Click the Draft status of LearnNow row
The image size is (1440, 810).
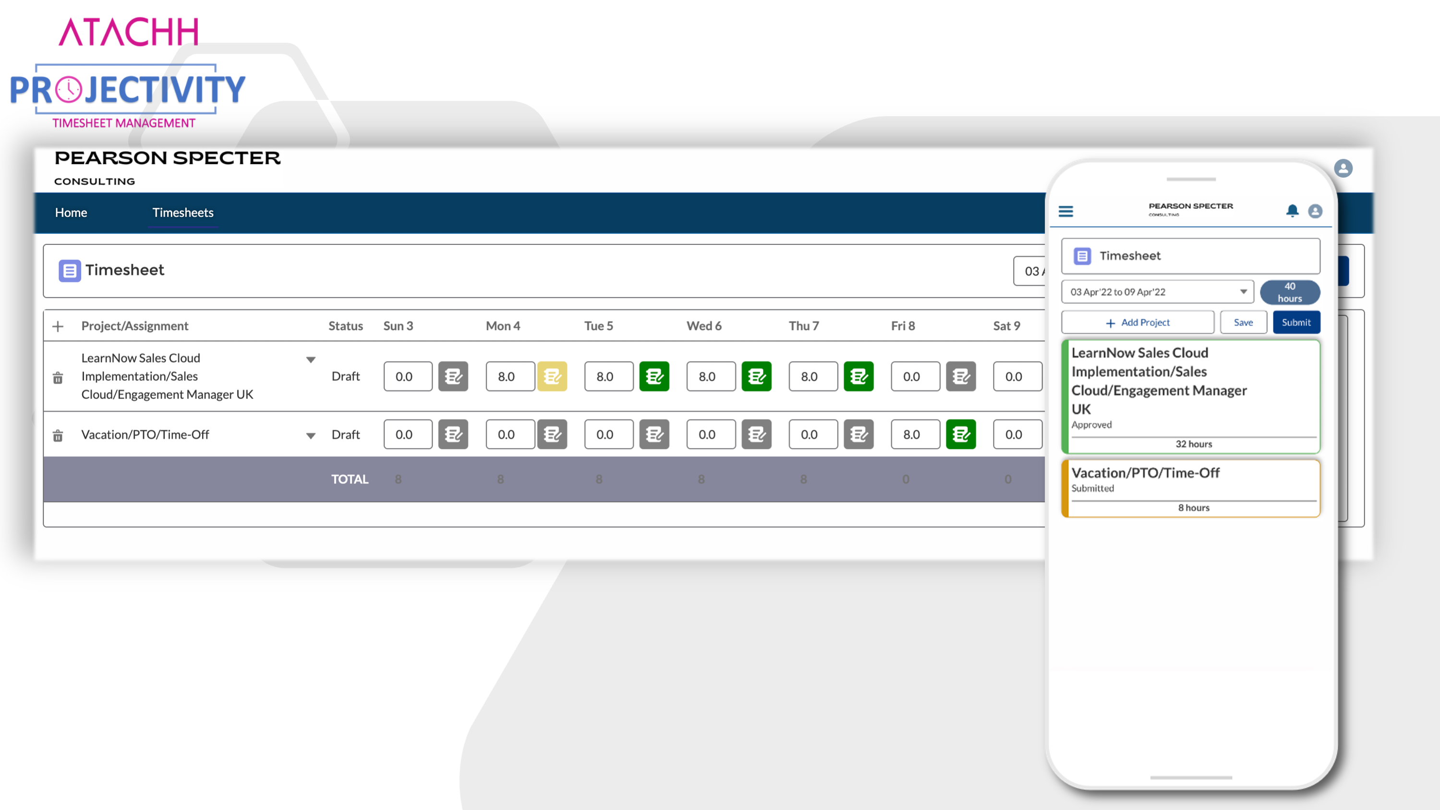[x=345, y=376]
